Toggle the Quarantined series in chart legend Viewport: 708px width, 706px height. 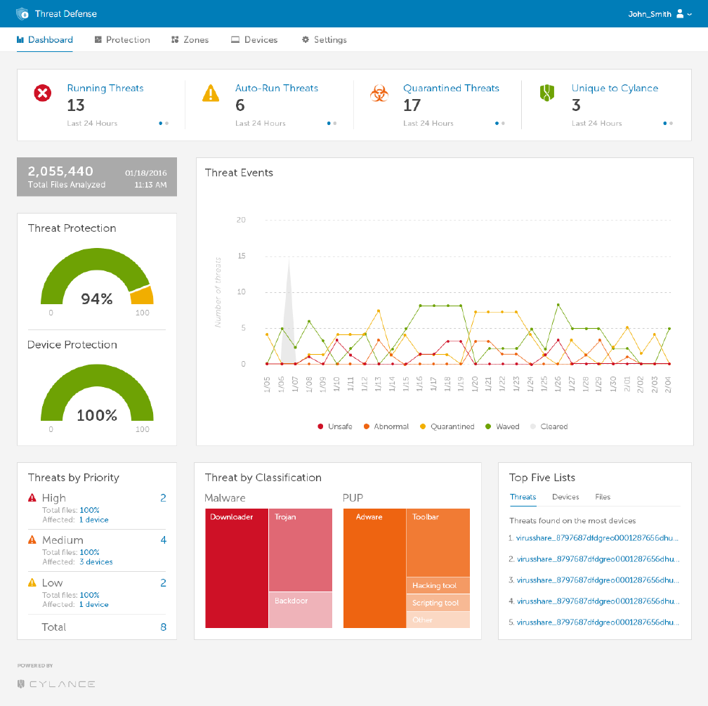[x=447, y=426]
